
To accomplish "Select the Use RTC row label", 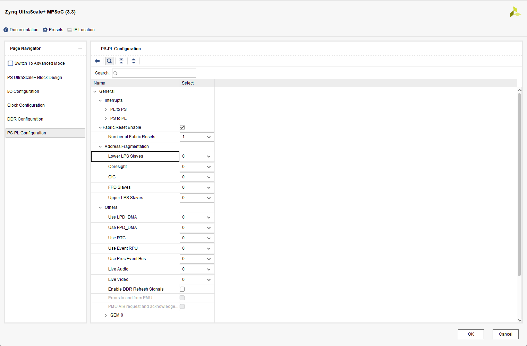I will point(117,238).
